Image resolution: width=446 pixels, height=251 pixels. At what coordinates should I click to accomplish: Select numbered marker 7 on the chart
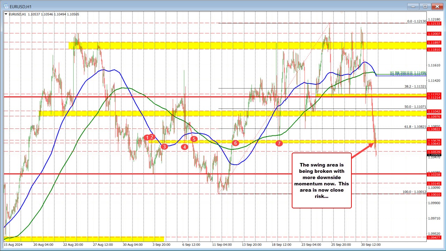279,143
